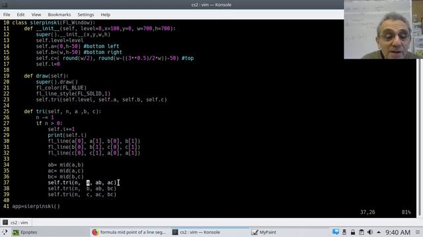Expand hidden system tray icons arrow
423x237 pixels.
(379, 232)
